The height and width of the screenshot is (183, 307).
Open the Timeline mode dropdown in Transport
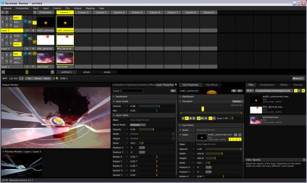click(x=237, y=102)
